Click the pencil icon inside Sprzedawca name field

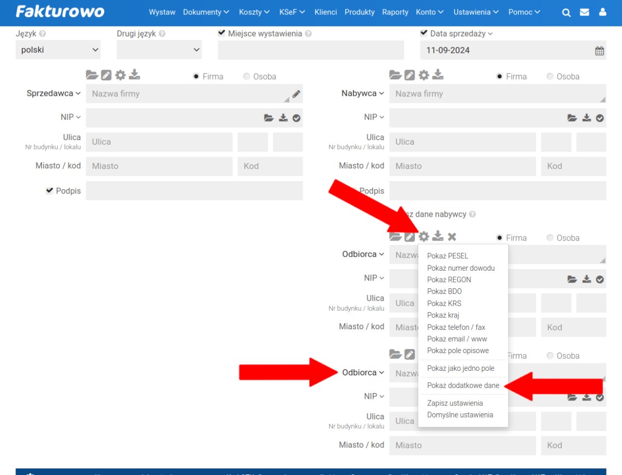point(296,94)
